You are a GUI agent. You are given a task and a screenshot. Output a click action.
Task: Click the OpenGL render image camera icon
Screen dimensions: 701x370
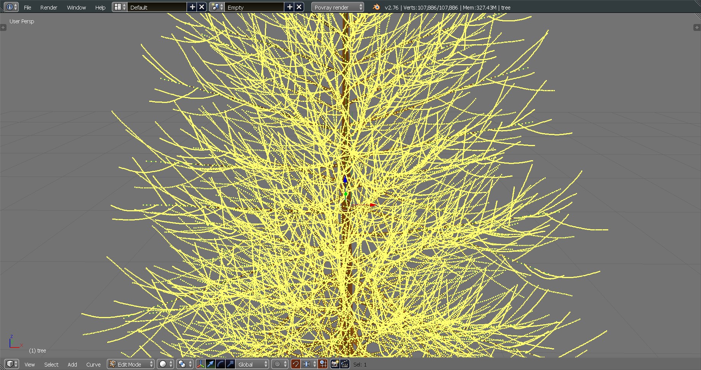[335, 364]
